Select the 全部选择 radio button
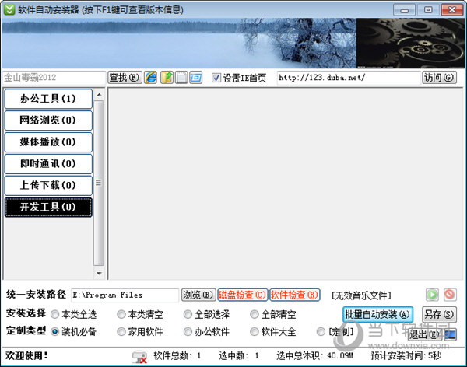The image size is (467, 367). coord(188,314)
